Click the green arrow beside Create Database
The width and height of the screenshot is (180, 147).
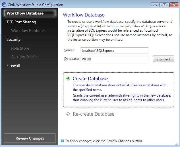68,78
